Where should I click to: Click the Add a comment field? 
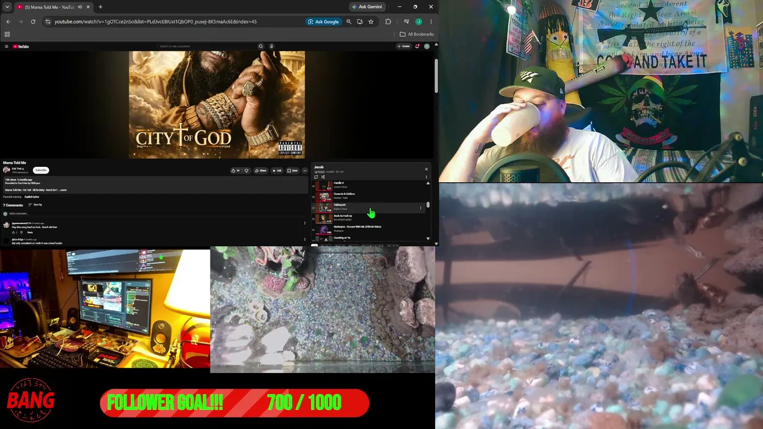158,213
